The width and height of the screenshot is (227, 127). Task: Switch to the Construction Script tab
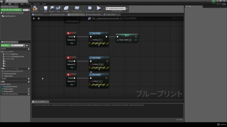58,14
